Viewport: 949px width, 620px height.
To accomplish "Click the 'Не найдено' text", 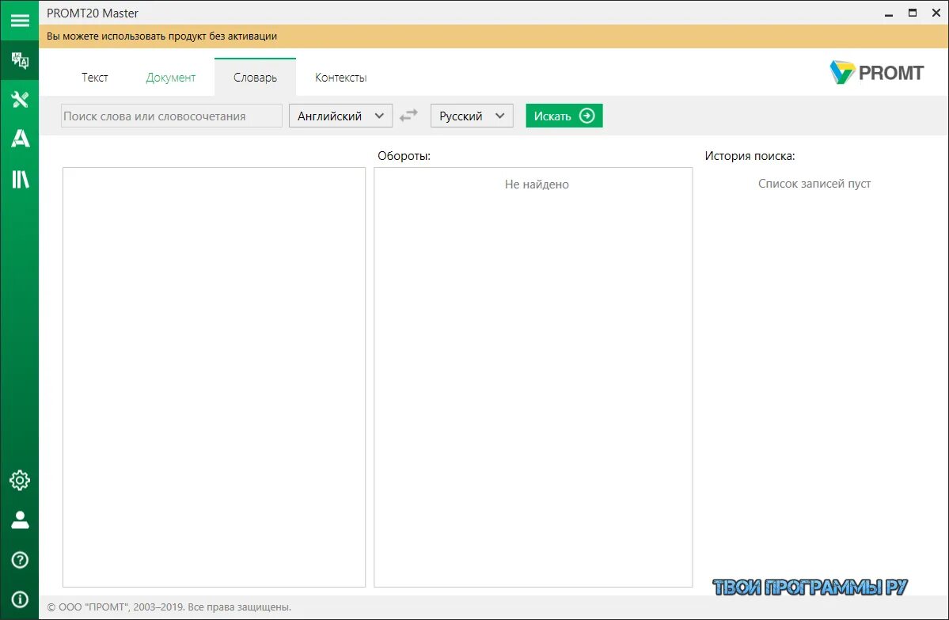I will (537, 184).
